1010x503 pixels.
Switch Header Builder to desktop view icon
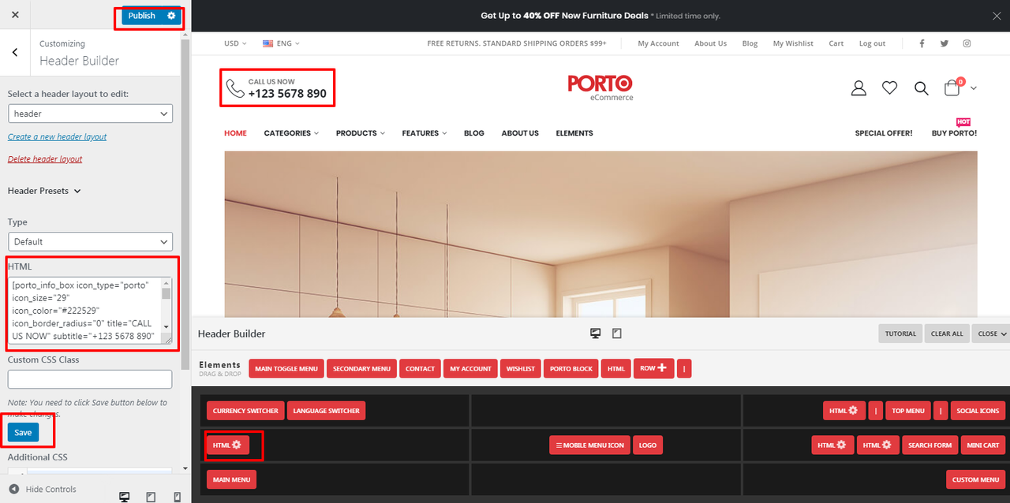point(596,333)
